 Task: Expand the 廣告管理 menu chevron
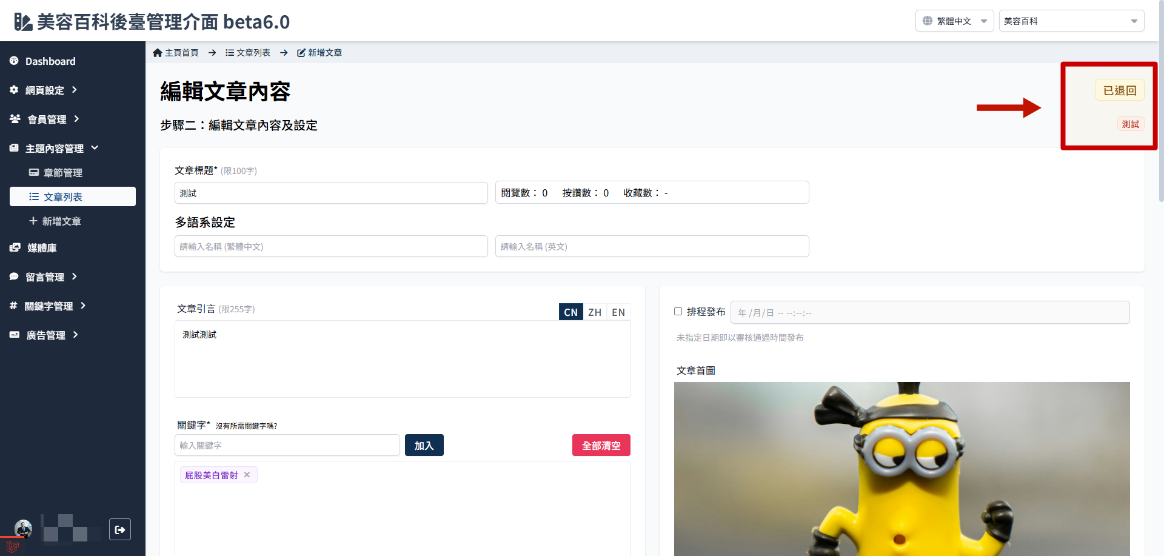coord(75,335)
